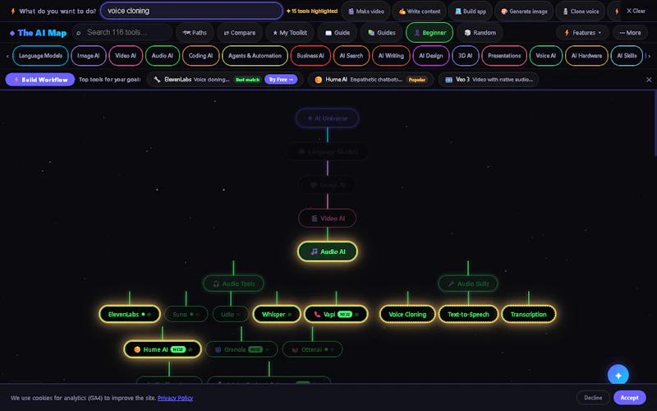Click the headphones icon on Audio Tools
This screenshot has height=411, width=657.
pos(216,284)
